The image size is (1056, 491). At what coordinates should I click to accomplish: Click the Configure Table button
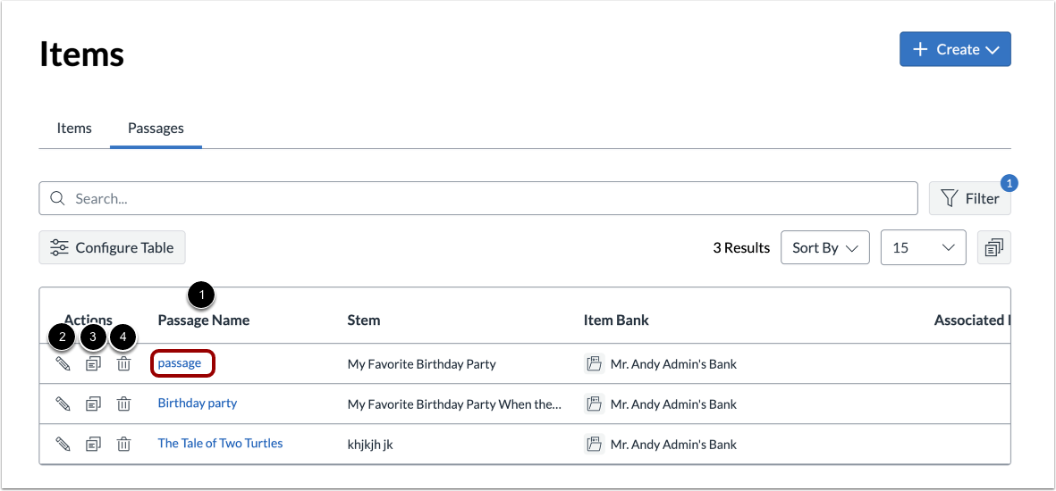(x=112, y=248)
